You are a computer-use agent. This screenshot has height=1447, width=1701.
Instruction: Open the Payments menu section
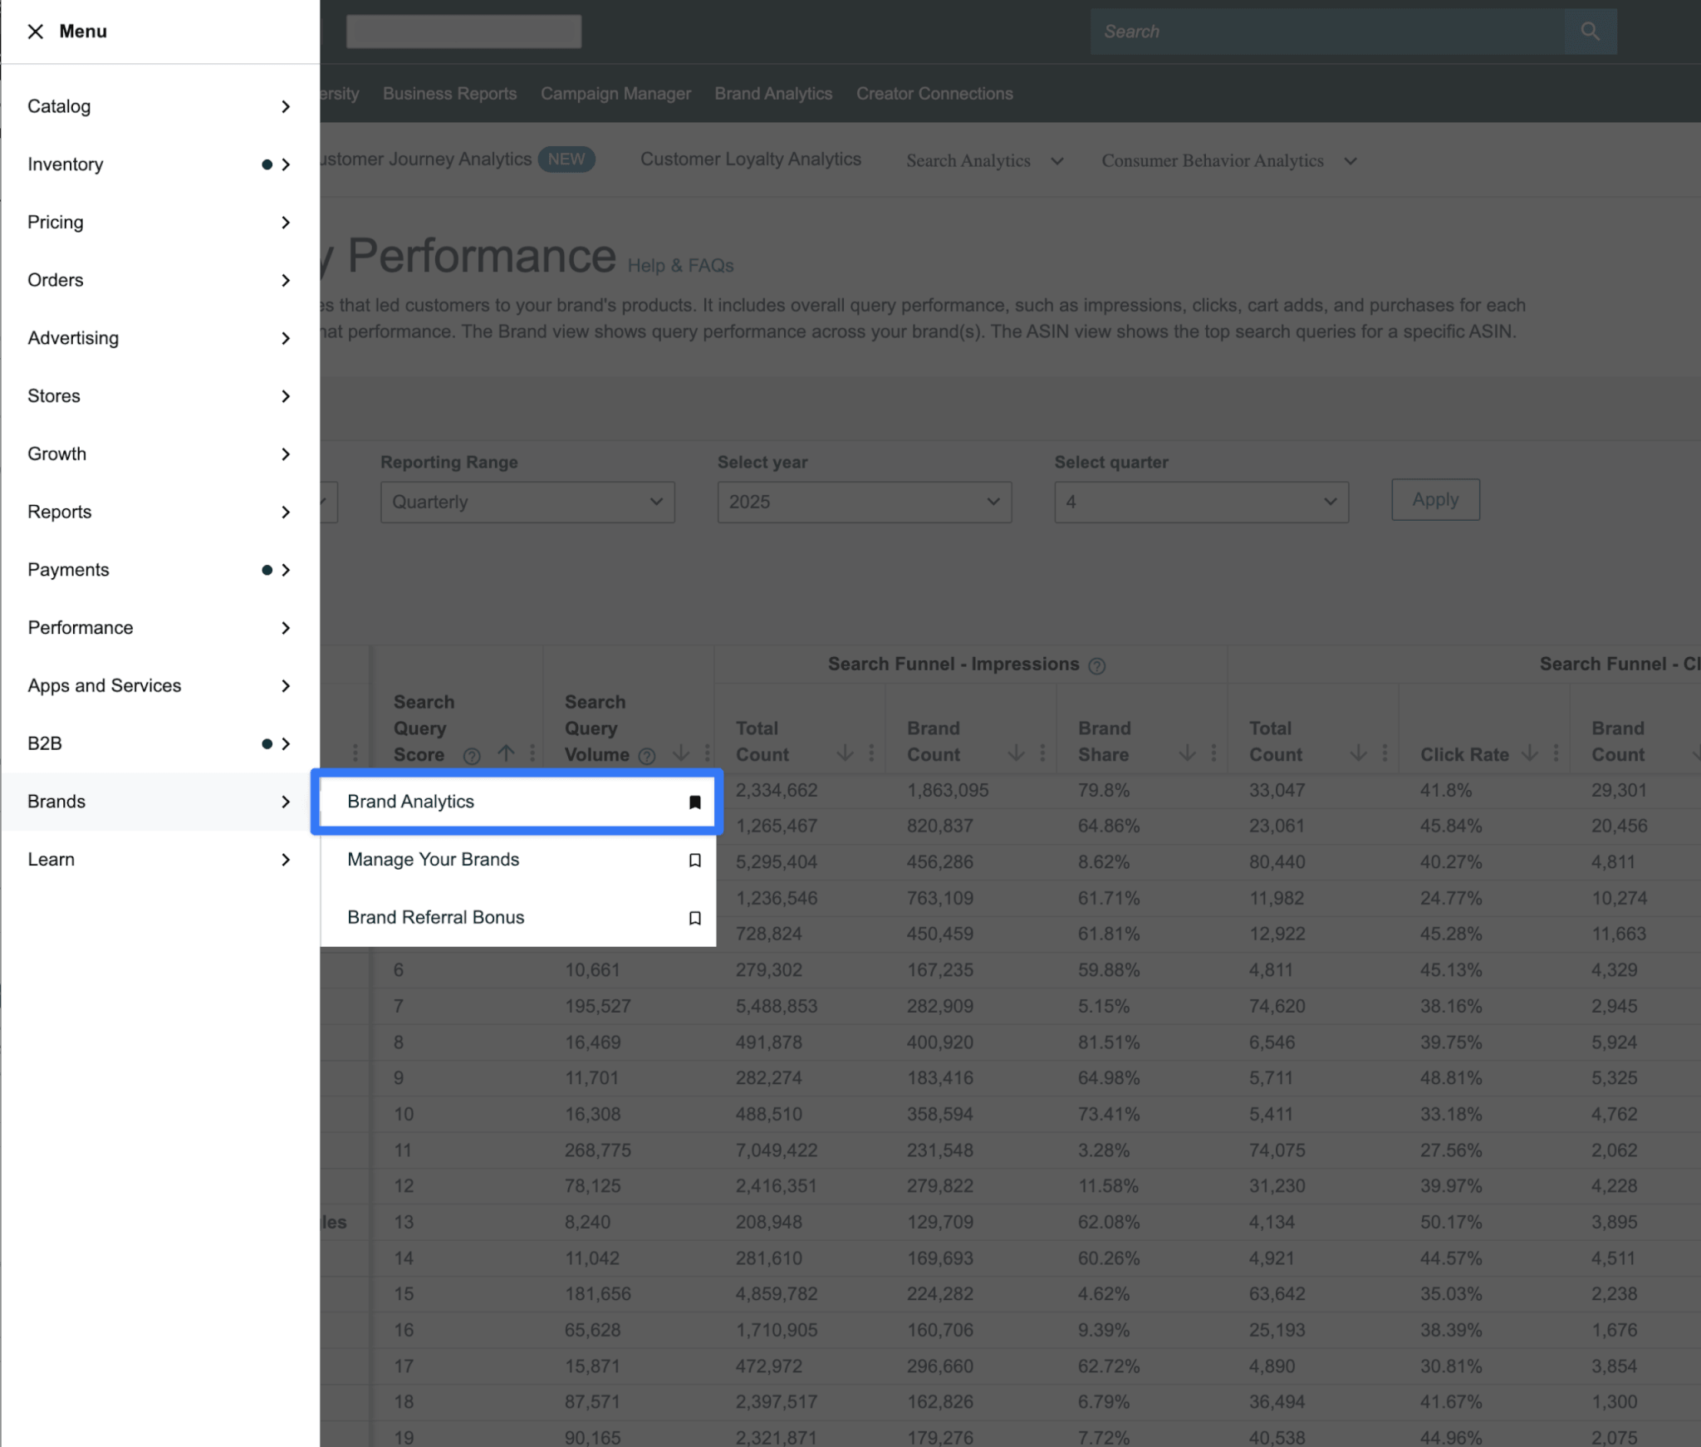tap(159, 570)
